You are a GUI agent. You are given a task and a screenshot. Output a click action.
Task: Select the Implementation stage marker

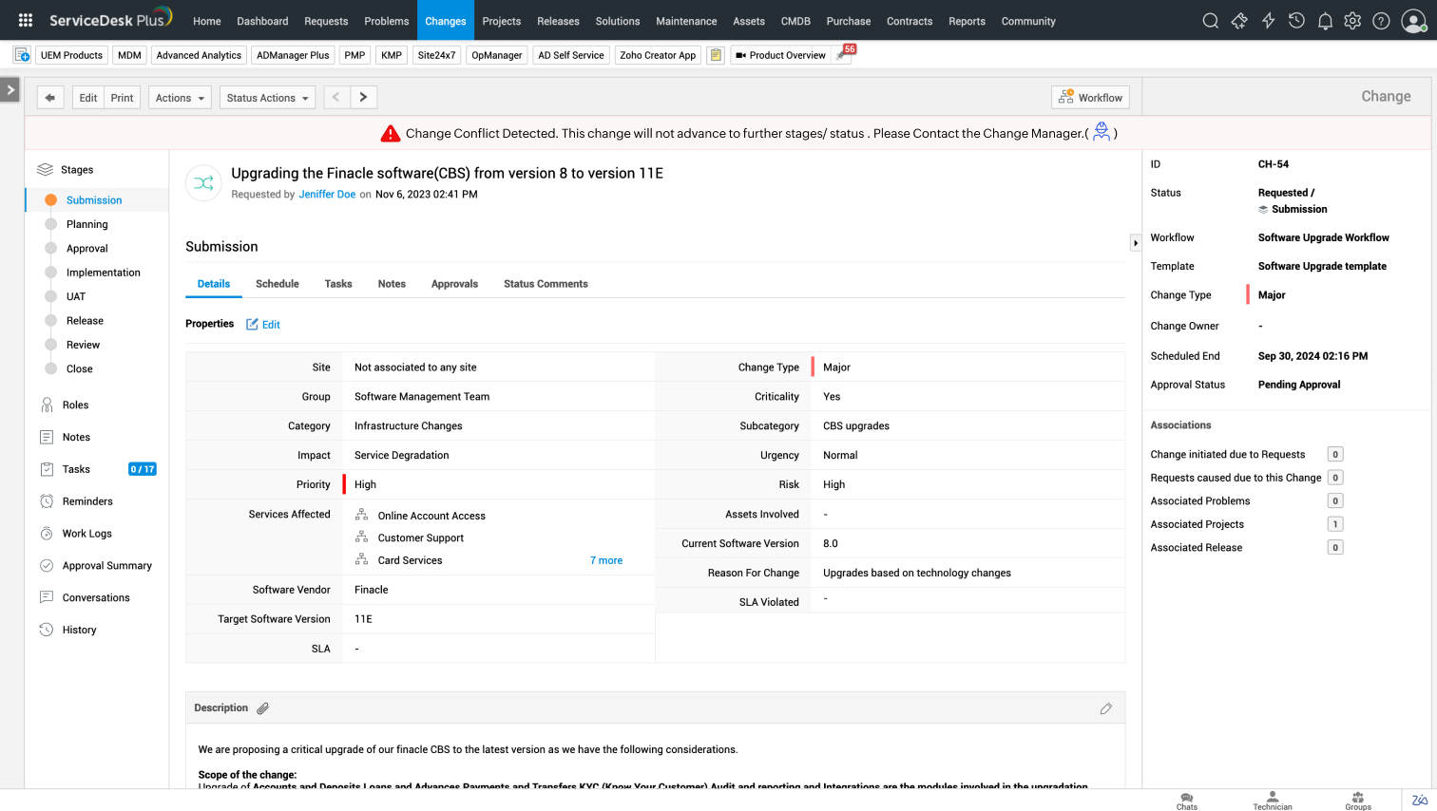tap(51, 273)
